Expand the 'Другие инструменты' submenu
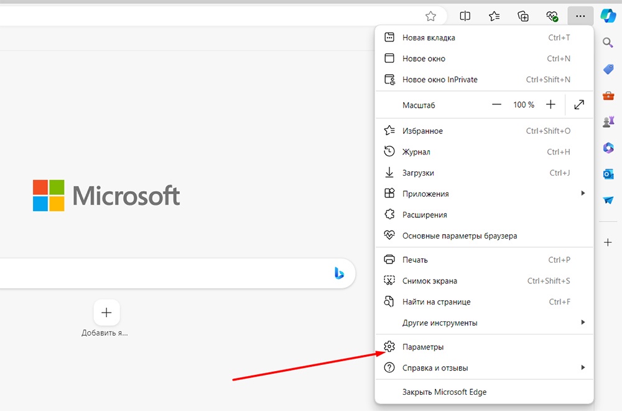 [484, 323]
